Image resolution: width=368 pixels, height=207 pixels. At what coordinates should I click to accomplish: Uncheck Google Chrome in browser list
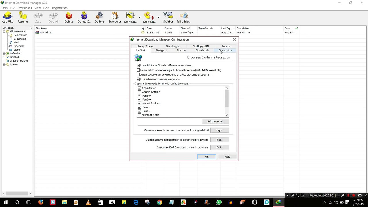139,92
